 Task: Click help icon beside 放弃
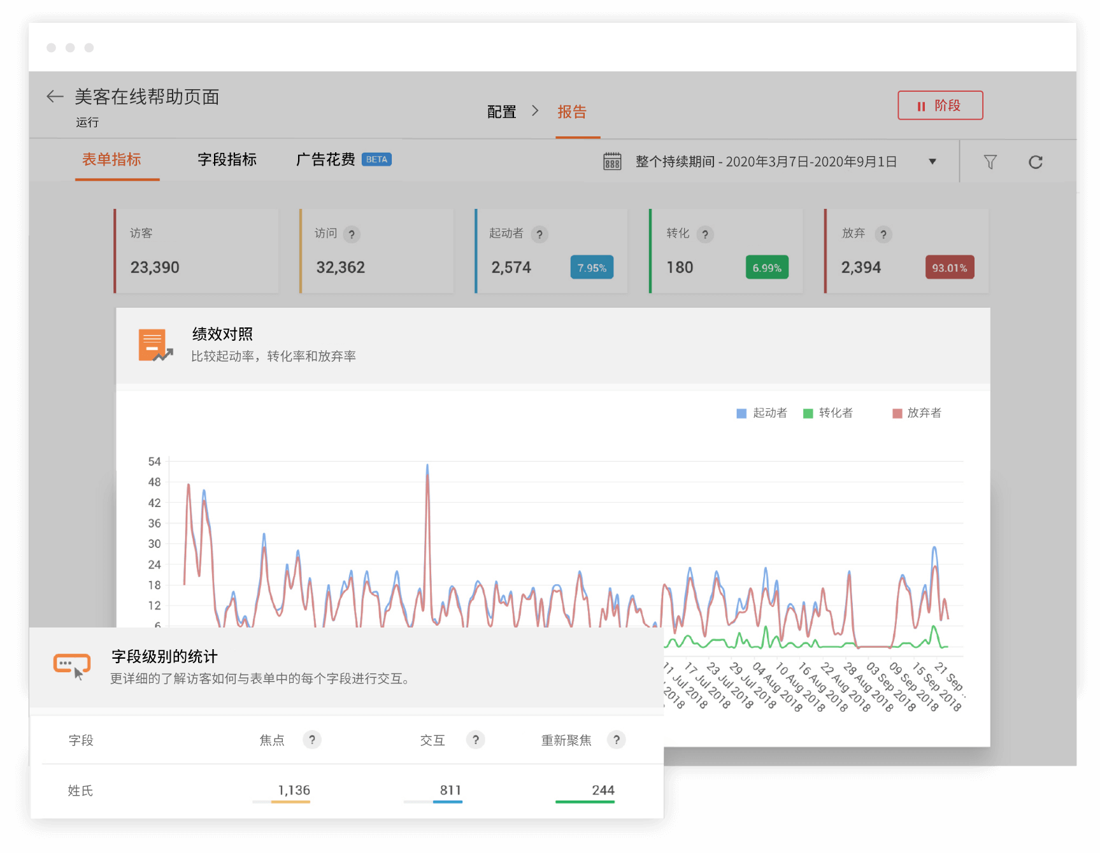tap(883, 234)
